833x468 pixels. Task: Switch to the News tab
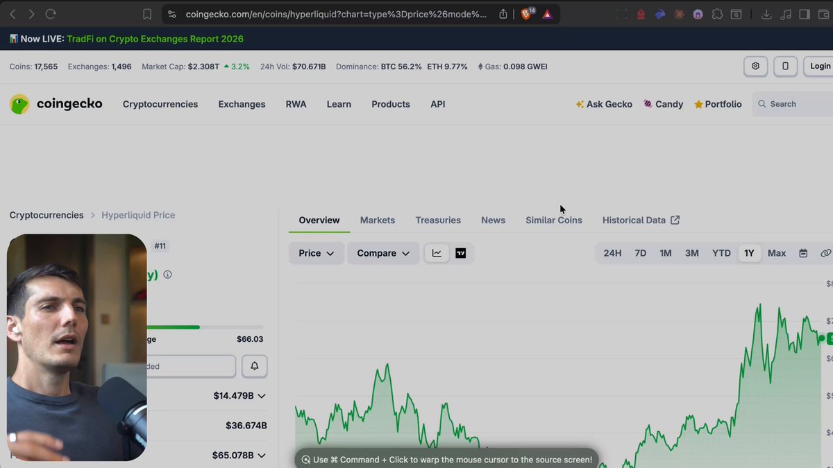point(493,220)
